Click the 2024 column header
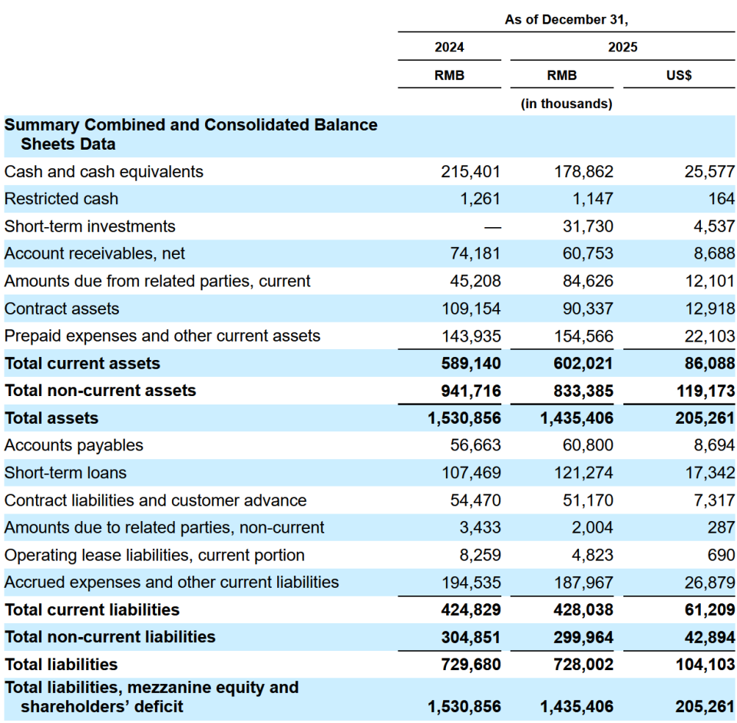The image size is (737, 723). [x=449, y=47]
